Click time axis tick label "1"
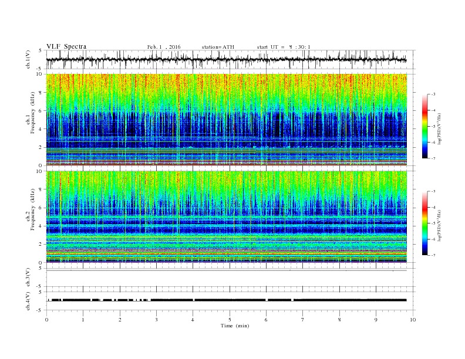Image resolution: width=465 pixels, height=359 pixels. tap(83, 320)
